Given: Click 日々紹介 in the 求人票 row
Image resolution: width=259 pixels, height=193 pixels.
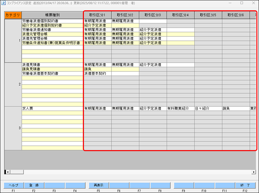Looking at the screenshot, I should [208, 109].
